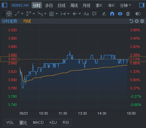Screen dimensions: 146x128
Task: Toggle the right sidebar panel icon
Action: coord(142,5)
